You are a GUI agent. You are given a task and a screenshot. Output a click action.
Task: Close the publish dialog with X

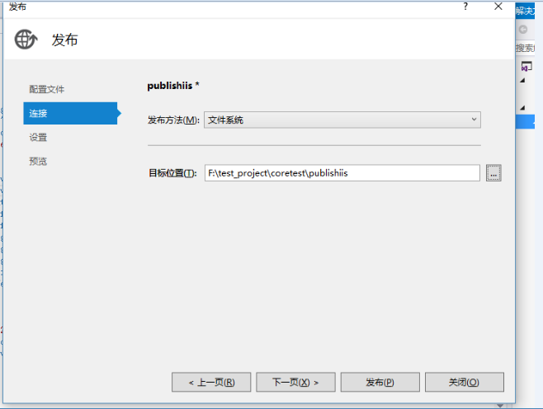pyautogui.click(x=498, y=7)
